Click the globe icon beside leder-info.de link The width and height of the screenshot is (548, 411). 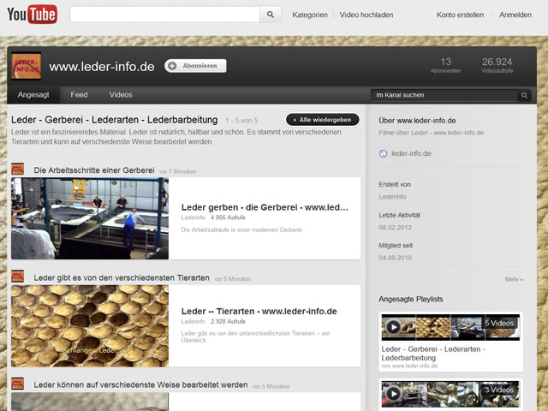click(x=383, y=153)
